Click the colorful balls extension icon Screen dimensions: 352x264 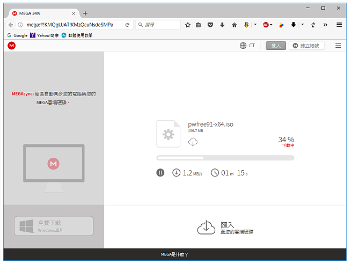pyautogui.click(x=281, y=25)
